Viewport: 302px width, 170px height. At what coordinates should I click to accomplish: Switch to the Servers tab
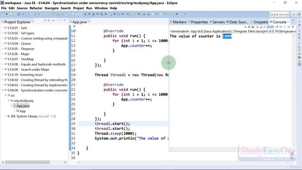pyautogui.click(x=217, y=22)
